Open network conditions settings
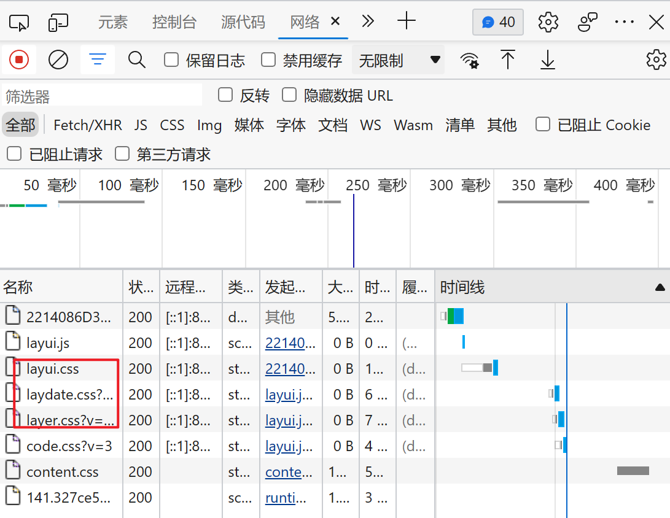The height and width of the screenshot is (518, 670). pyautogui.click(x=470, y=60)
